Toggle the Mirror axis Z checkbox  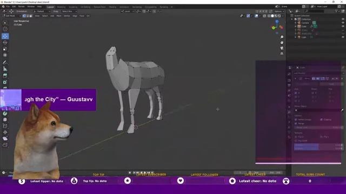(296, 101)
